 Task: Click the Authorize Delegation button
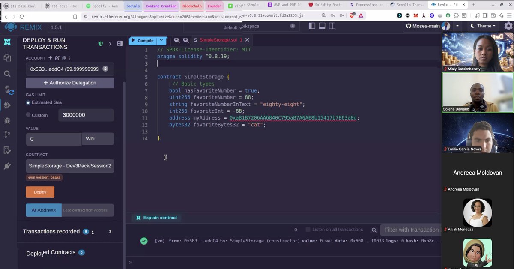[70, 83]
